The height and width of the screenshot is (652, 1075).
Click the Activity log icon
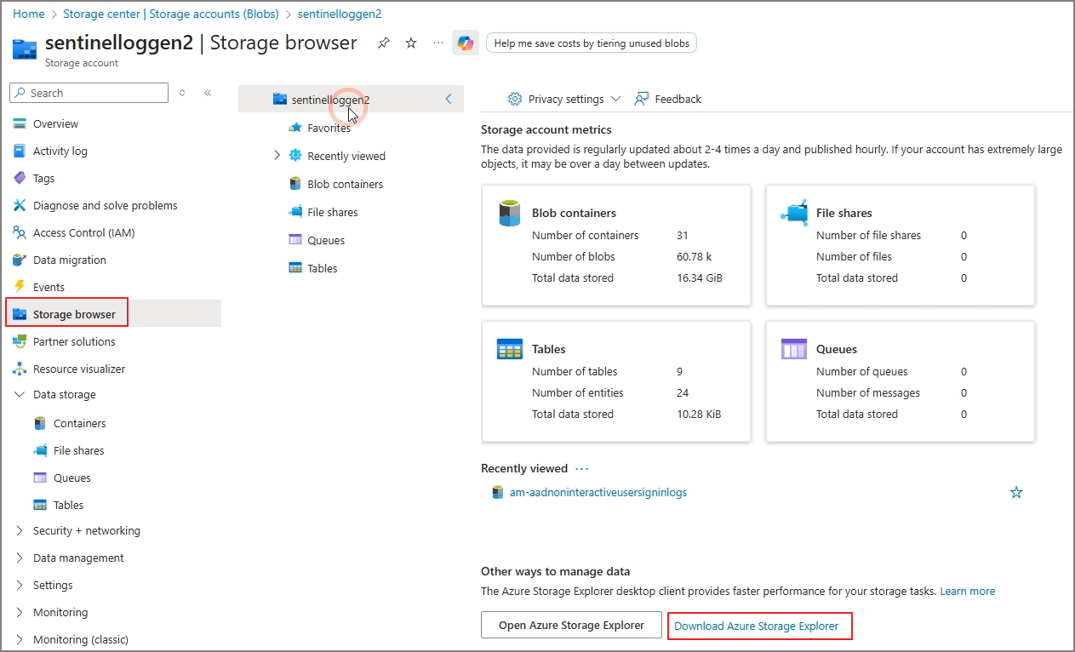pos(20,151)
